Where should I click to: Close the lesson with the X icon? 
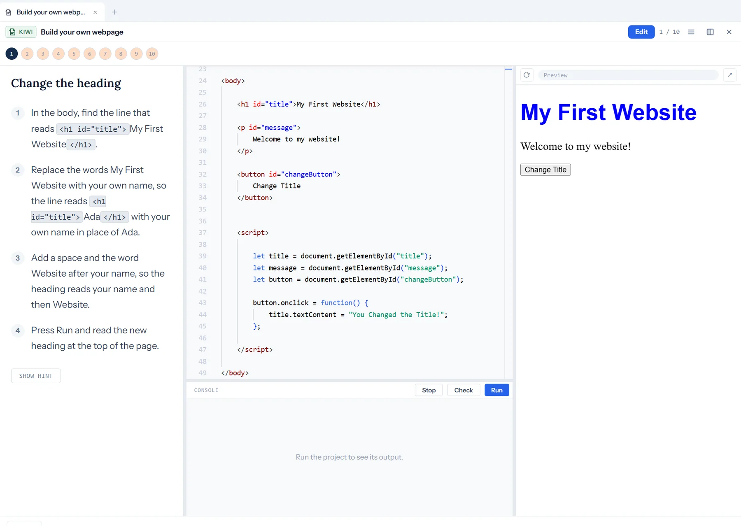(729, 32)
